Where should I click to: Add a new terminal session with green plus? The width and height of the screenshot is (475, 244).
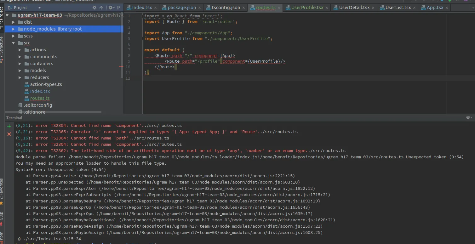click(x=9, y=126)
